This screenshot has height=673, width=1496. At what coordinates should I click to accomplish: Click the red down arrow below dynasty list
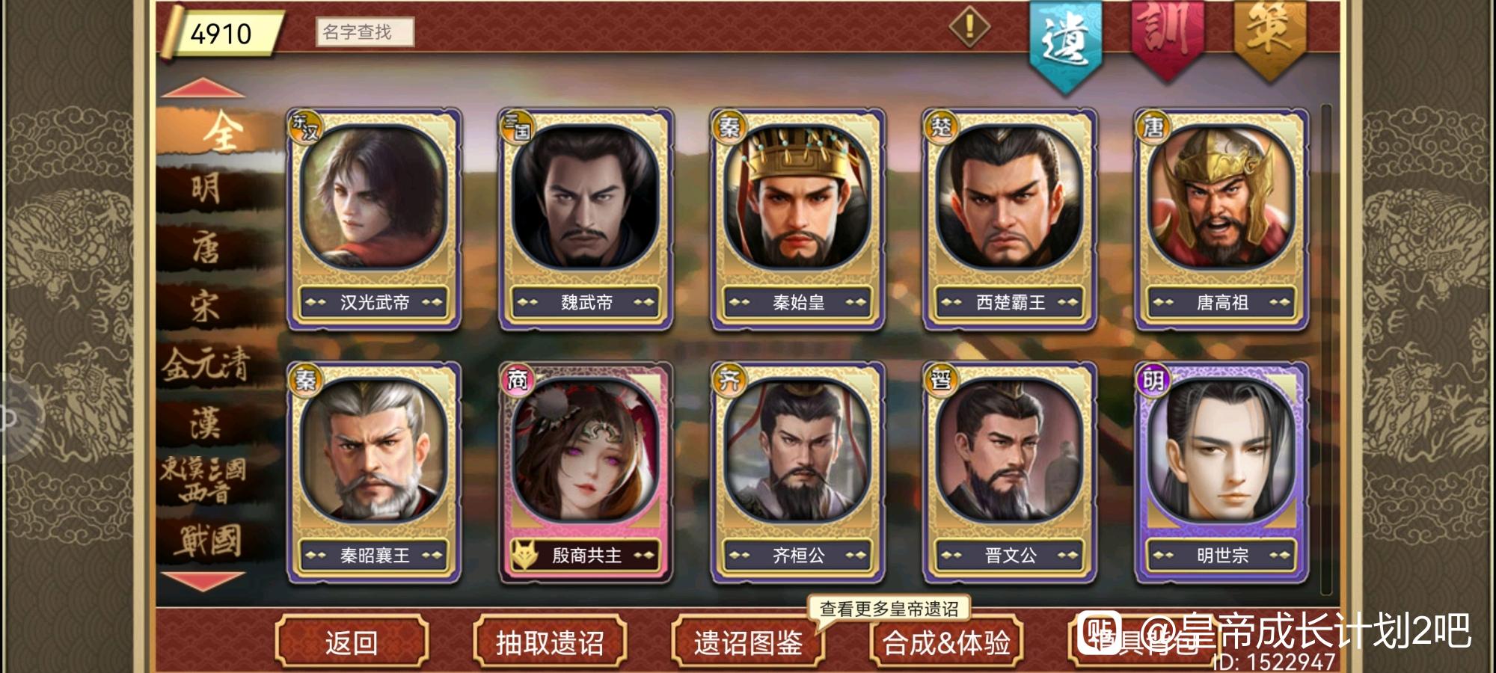[203, 581]
